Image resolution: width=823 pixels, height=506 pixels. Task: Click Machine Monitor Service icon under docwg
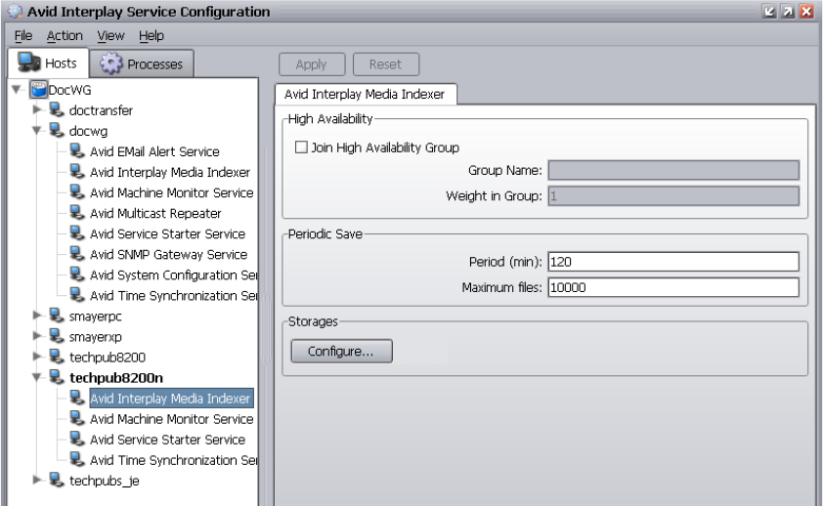tap(77, 192)
